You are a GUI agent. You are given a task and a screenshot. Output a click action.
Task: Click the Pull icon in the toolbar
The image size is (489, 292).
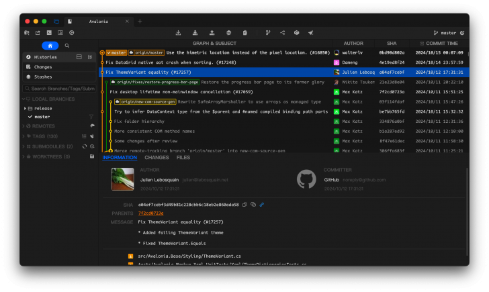(x=195, y=33)
